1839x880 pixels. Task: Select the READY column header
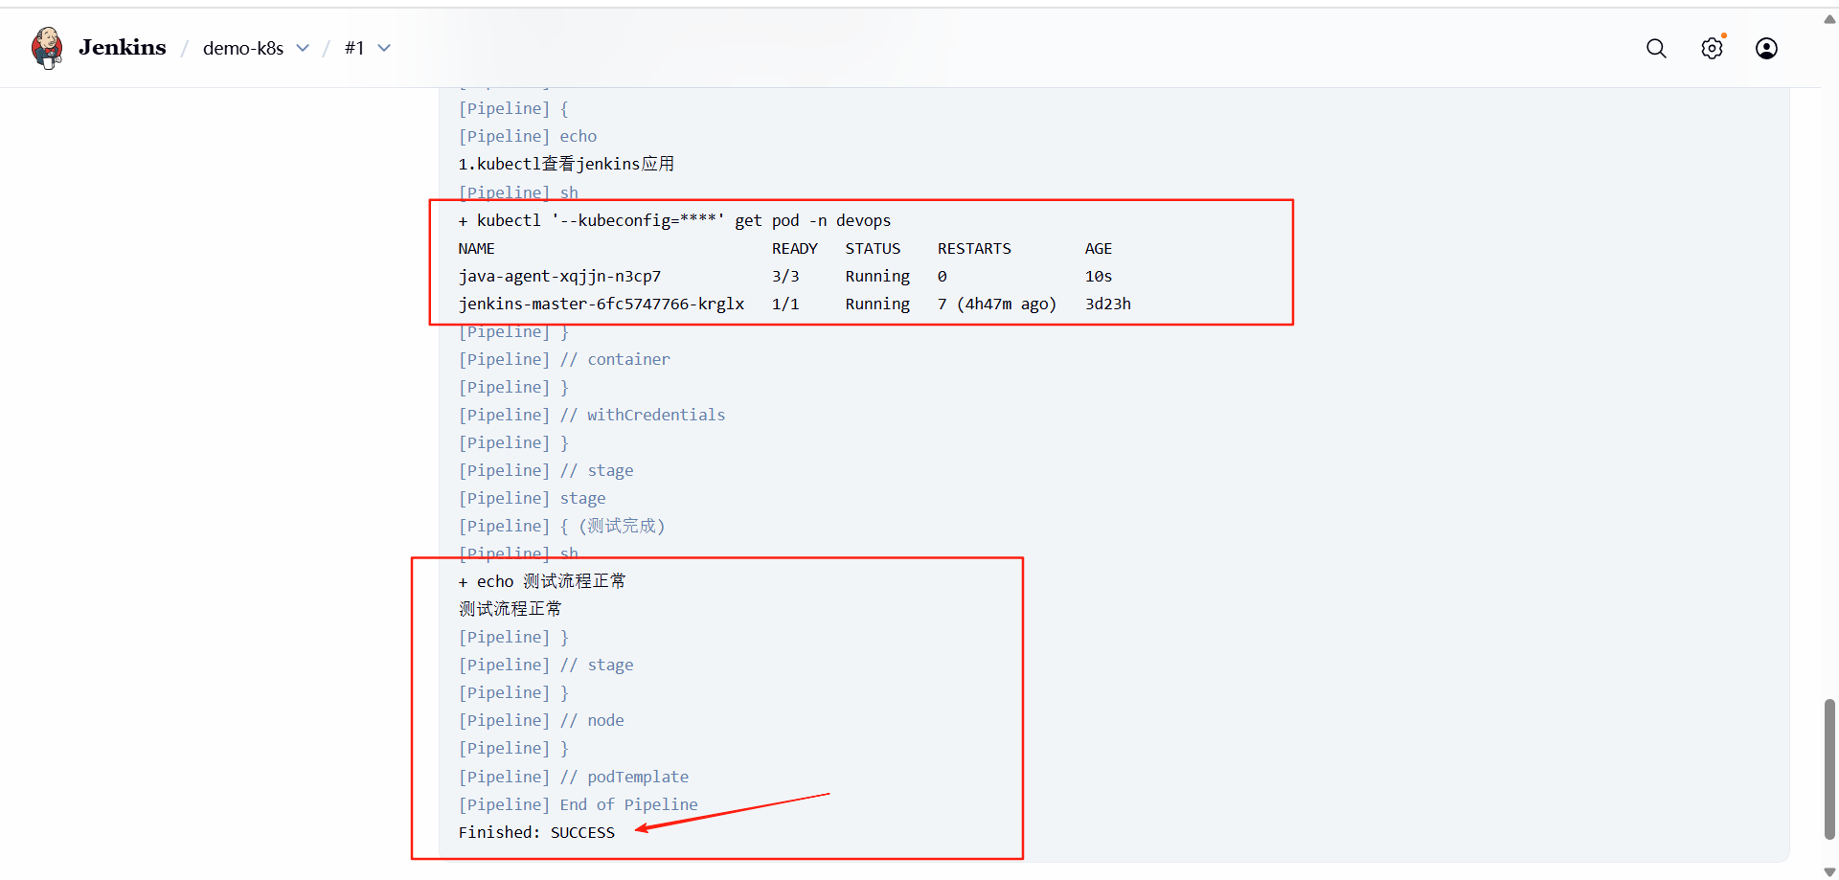[x=795, y=248]
